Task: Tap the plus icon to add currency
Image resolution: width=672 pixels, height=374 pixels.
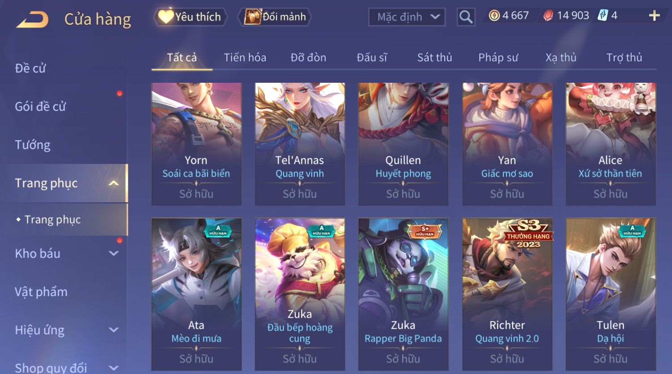Action: [654, 16]
